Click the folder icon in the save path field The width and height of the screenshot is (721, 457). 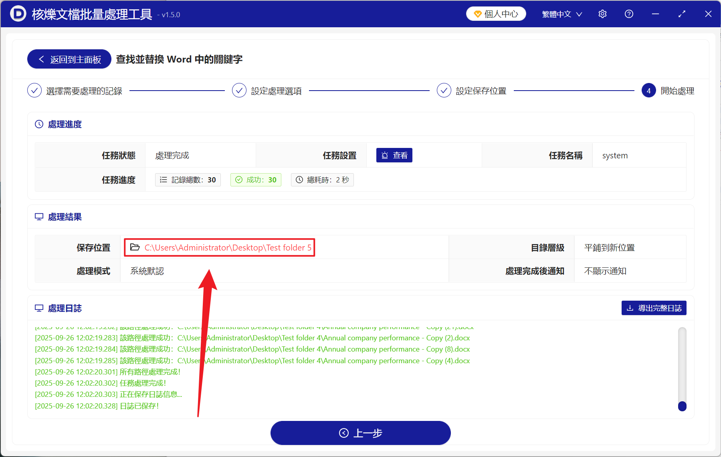point(135,247)
